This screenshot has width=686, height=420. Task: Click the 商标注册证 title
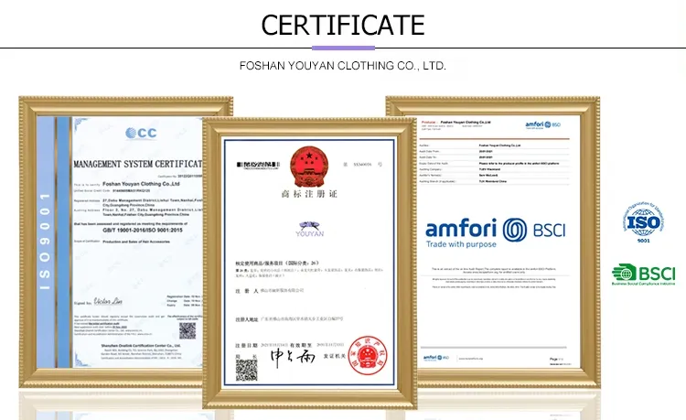tap(309, 194)
